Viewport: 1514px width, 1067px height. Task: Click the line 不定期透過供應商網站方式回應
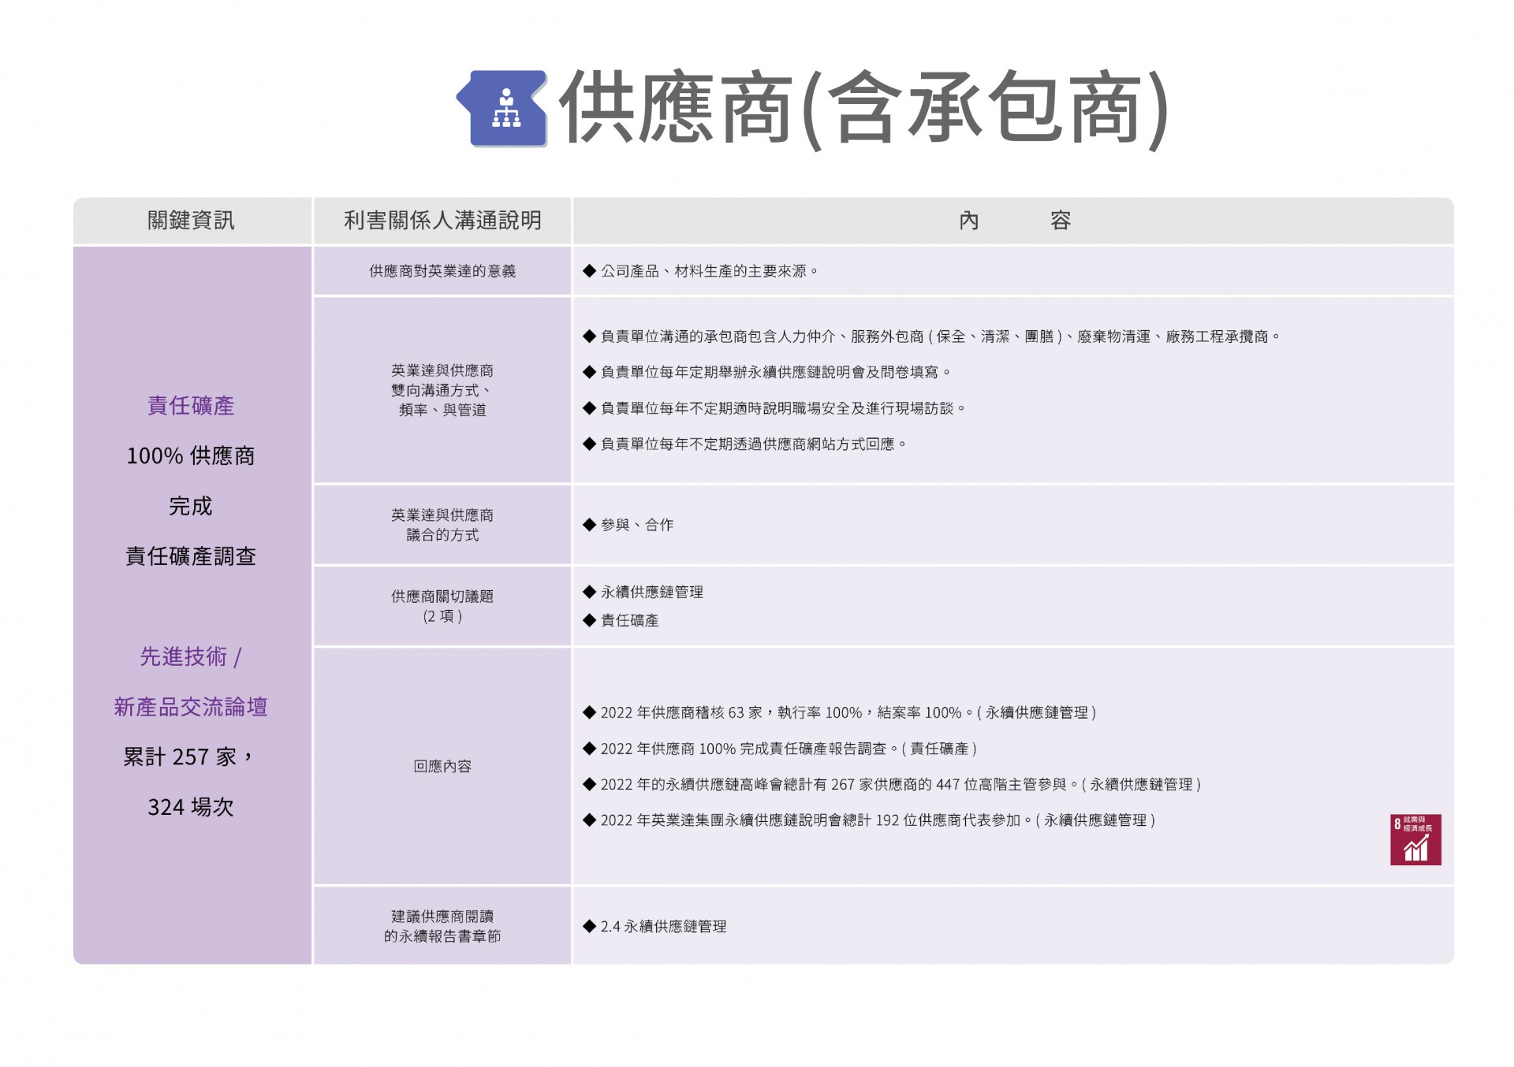tap(745, 444)
